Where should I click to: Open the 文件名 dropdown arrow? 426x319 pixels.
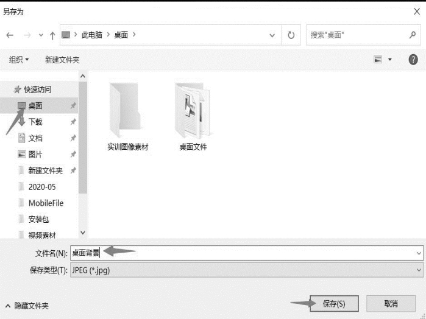(419, 253)
